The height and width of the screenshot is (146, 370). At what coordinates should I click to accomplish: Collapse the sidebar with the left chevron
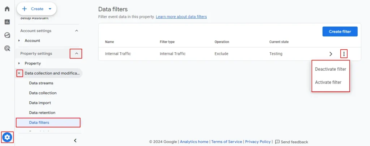point(75,140)
